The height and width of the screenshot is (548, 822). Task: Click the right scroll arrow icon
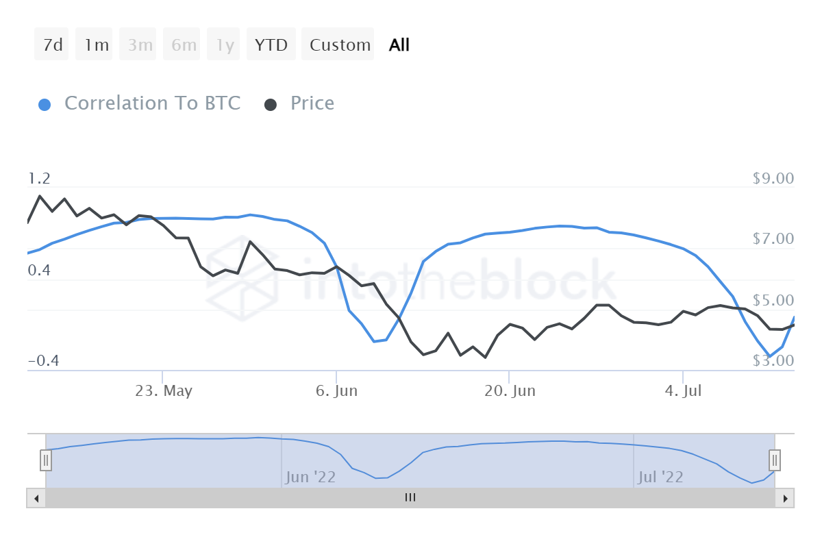[x=785, y=498]
